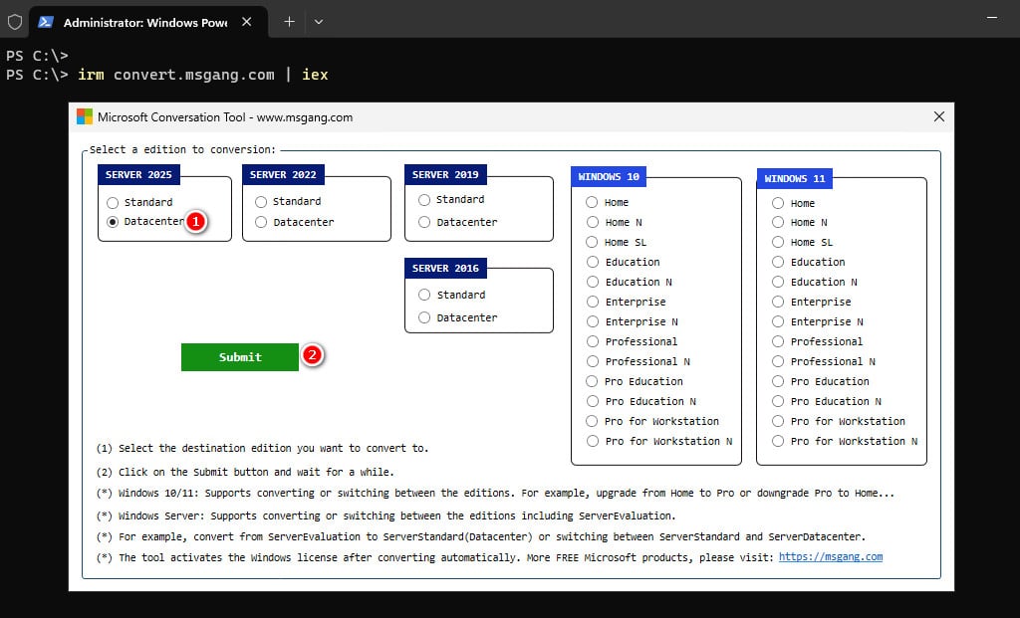The height and width of the screenshot is (618, 1020).
Task: Click the green Submit button
Action: (x=240, y=357)
